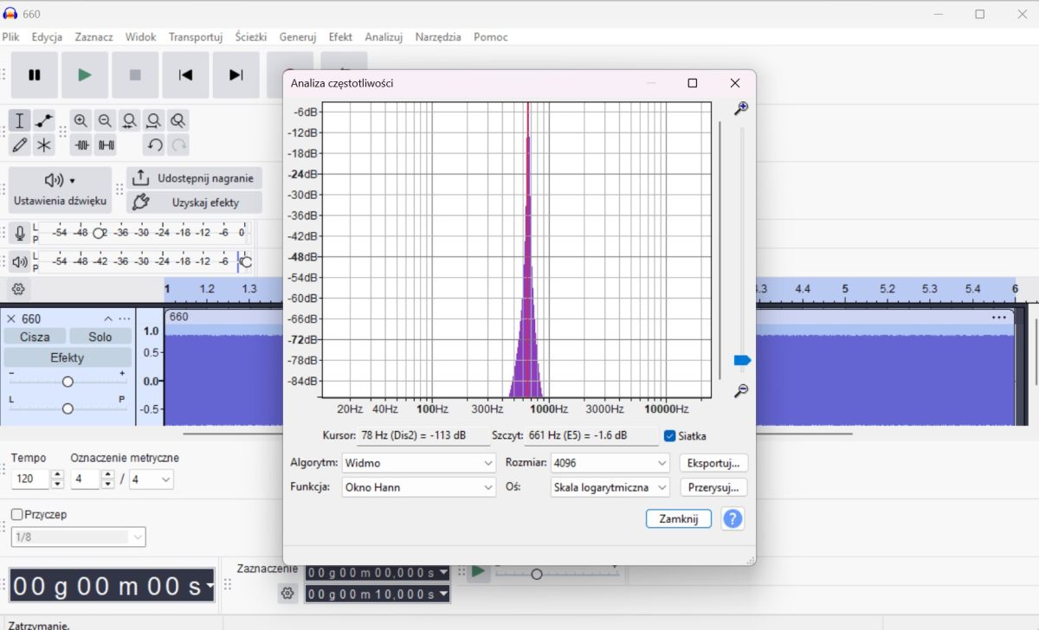The height and width of the screenshot is (630, 1039).
Task: Select the Draw pencil tool
Action: [x=20, y=145]
